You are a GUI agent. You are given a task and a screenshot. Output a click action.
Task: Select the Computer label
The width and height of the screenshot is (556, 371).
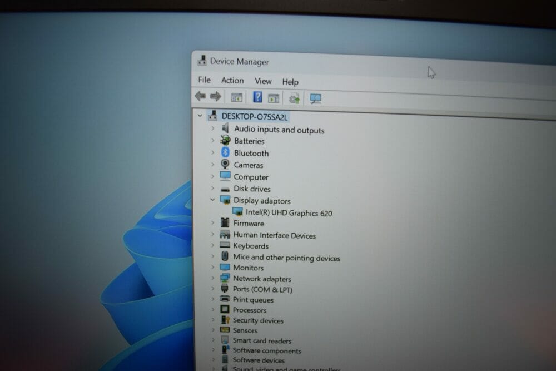251,177
